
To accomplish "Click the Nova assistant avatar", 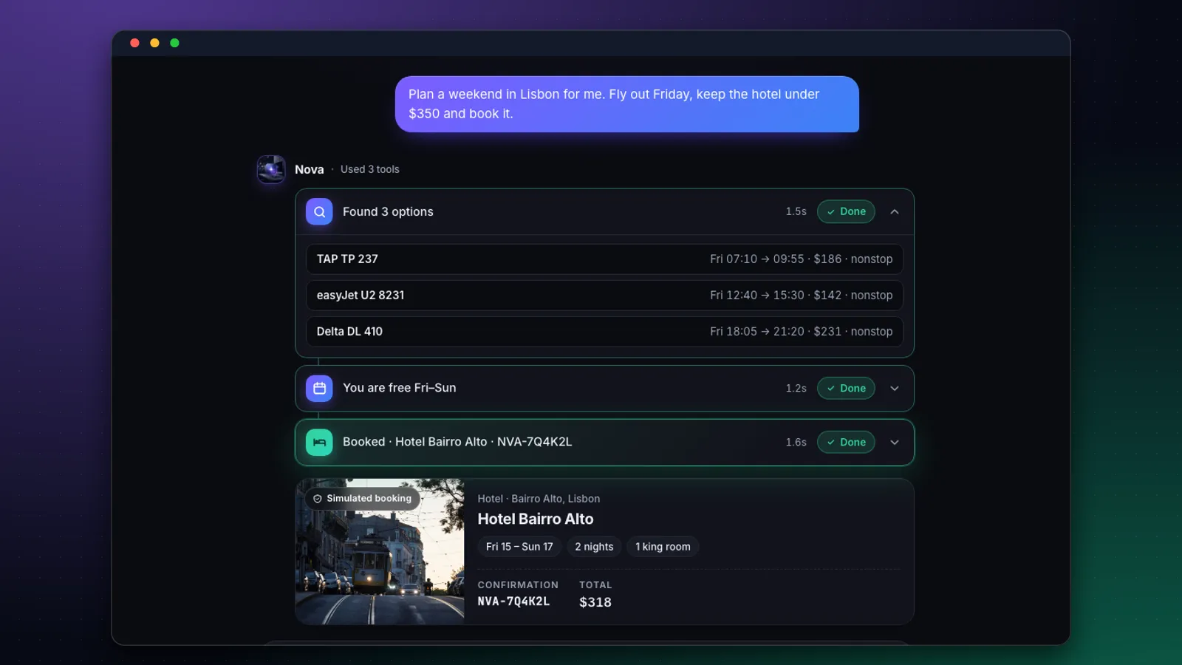I will pos(271,169).
